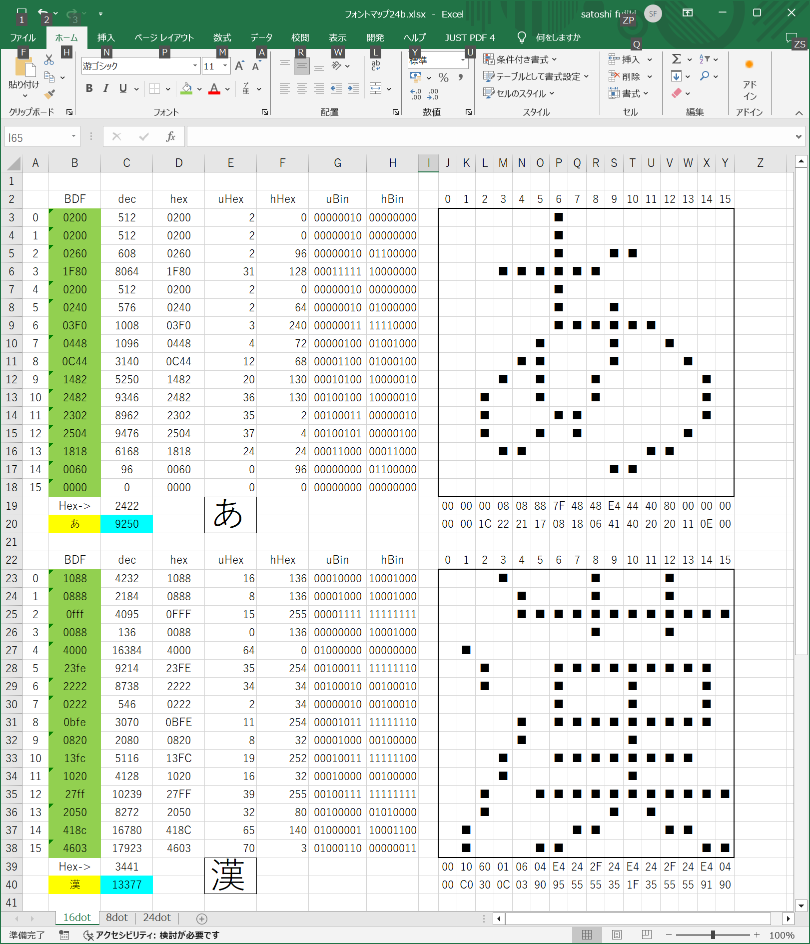Open the JUST PDF 4 ribbon tab
Screen dimensions: 810x944
(470, 37)
